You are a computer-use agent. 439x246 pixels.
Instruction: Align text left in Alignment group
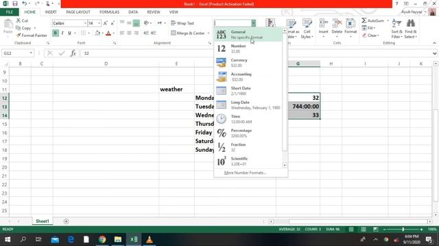point(122,33)
